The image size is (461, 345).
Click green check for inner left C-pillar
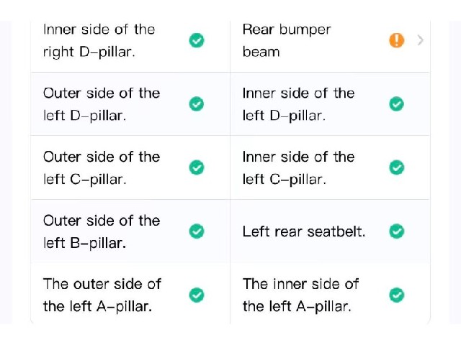click(397, 167)
